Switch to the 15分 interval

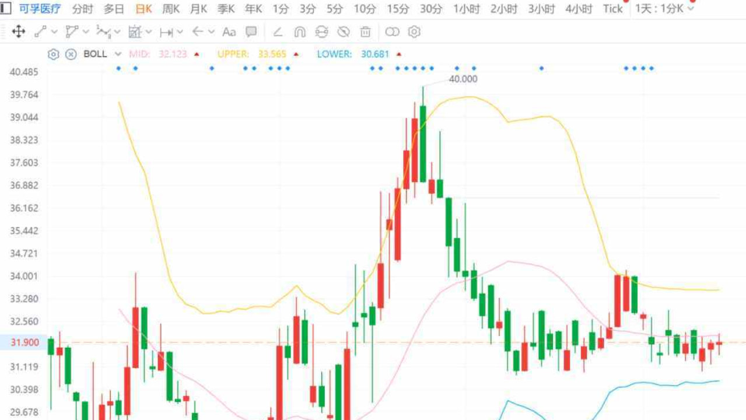(398, 9)
